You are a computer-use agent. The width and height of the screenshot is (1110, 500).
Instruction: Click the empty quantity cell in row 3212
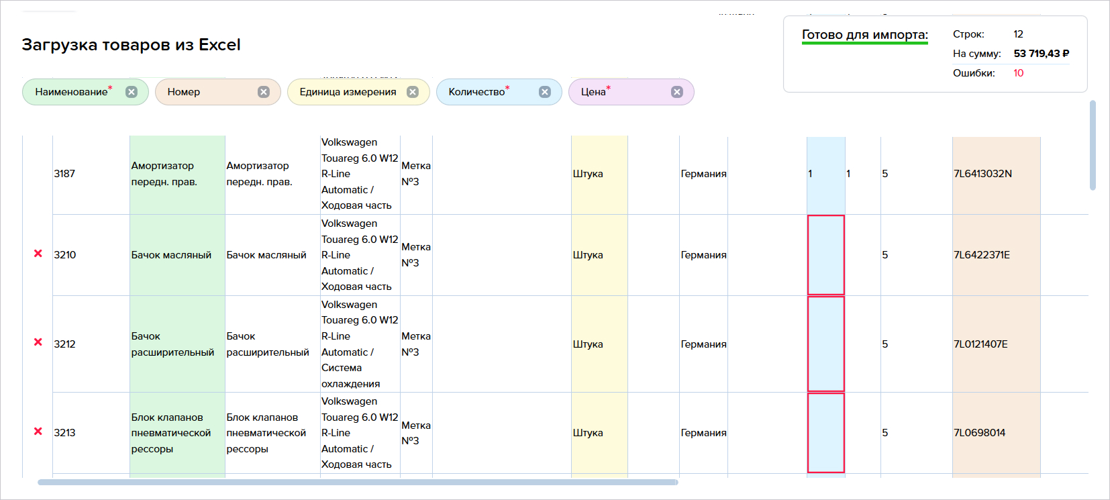pyautogui.click(x=825, y=344)
